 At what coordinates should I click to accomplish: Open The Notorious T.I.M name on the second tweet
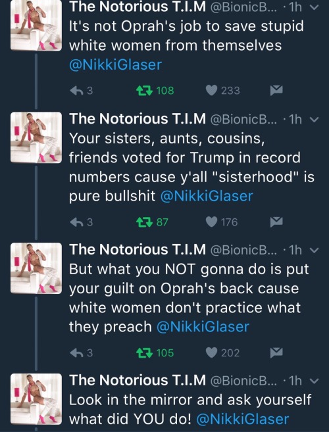(x=138, y=119)
